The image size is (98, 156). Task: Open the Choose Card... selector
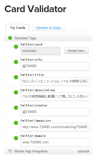77,51
